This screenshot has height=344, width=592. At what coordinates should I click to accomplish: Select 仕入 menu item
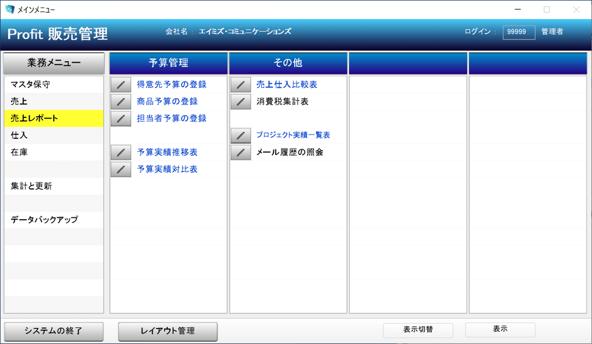(54, 135)
